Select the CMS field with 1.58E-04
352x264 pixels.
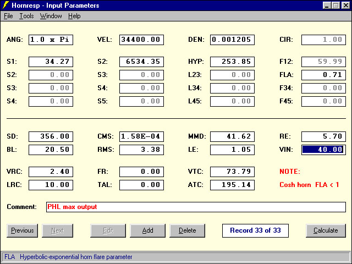[x=141, y=136]
